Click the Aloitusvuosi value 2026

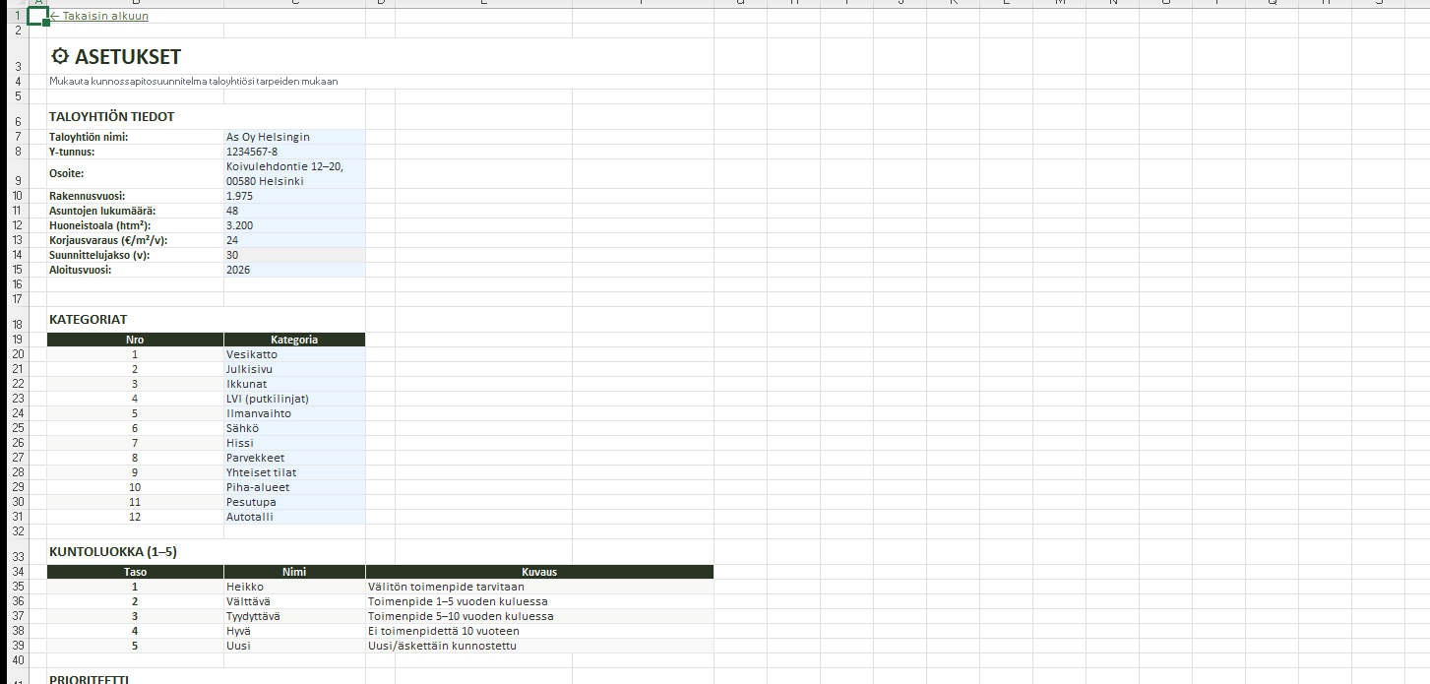pos(293,270)
